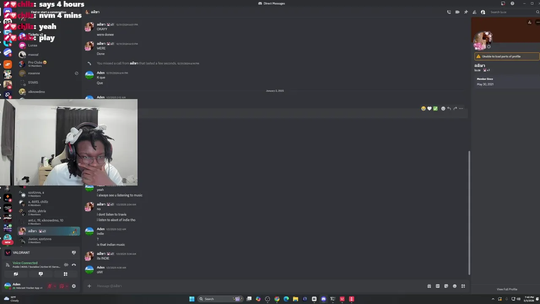Image resolution: width=540 pixels, height=304 pixels.
Task: Click Find or start a conversation
Action: pyautogui.click(x=48, y=12)
